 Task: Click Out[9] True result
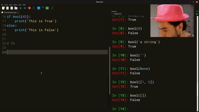pyautogui.click(x=132, y=46)
